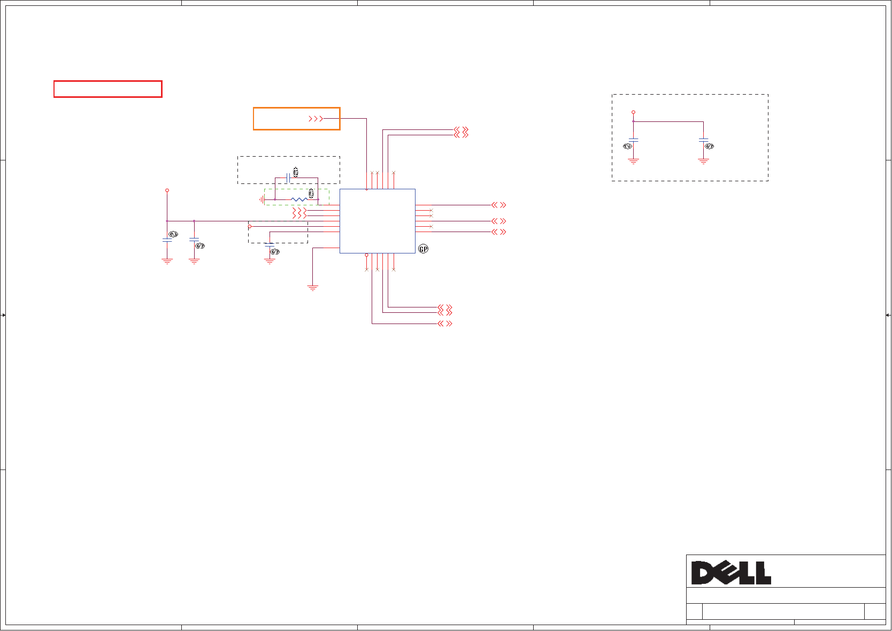This screenshot has height=631, width=892.
Task: Click the Dell logo in title block
Action: tap(731, 573)
